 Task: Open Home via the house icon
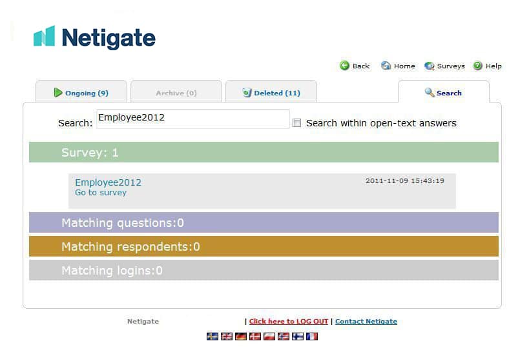tap(386, 66)
